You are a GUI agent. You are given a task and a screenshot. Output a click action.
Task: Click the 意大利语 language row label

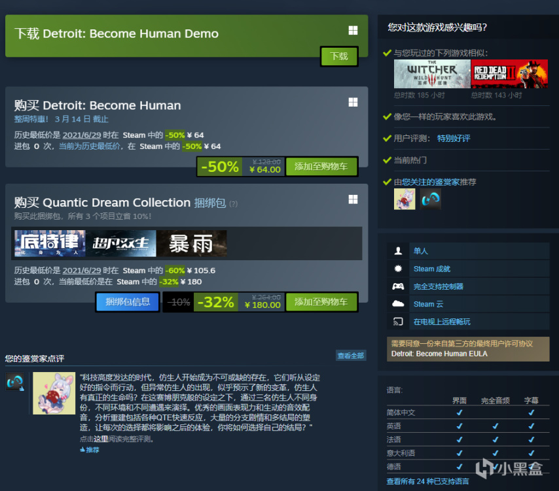(401, 453)
